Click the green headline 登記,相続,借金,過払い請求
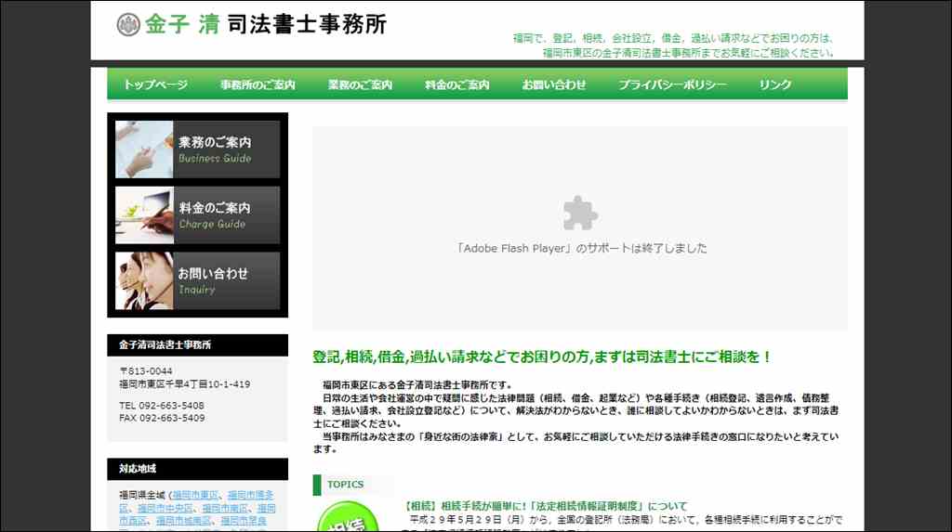The width and height of the screenshot is (952, 532). [x=542, y=357]
